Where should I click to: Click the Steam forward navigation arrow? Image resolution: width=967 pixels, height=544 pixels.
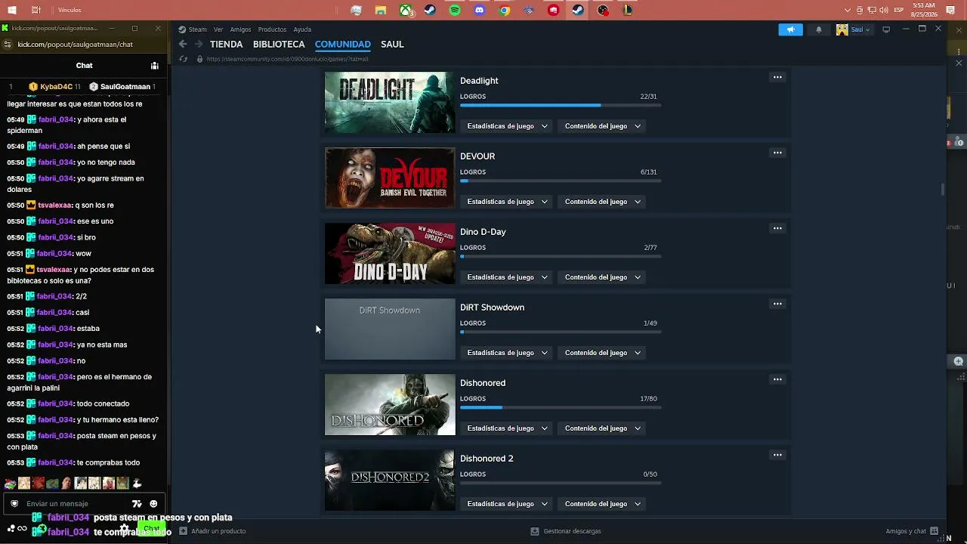pyautogui.click(x=199, y=44)
